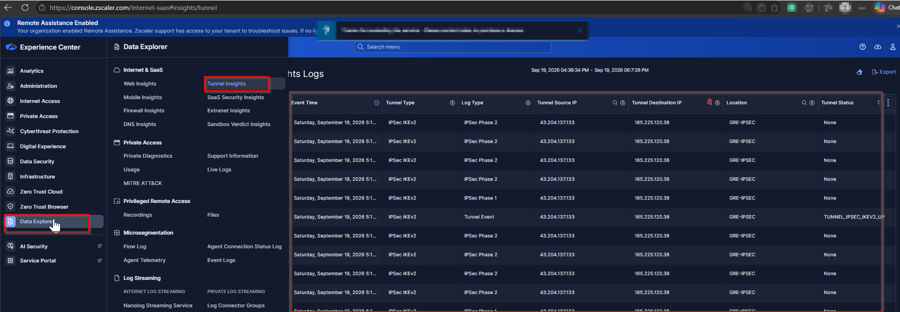The width and height of the screenshot is (900, 312).
Task: Select the Internet Access globe icon
Action: 10,101
